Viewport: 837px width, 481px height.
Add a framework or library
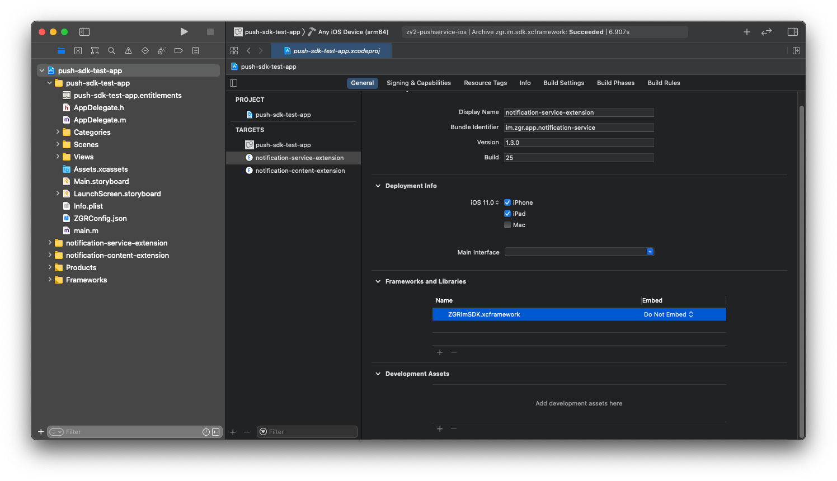click(440, 352)
